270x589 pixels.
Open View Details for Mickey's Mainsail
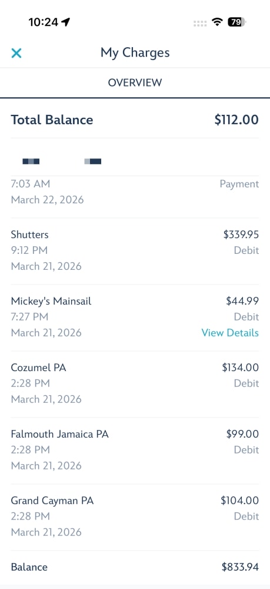tap(230, 333)
